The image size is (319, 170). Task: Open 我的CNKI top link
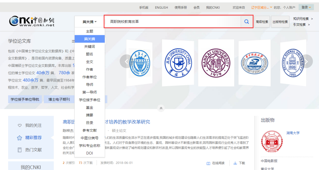click(x=213, y=7)
